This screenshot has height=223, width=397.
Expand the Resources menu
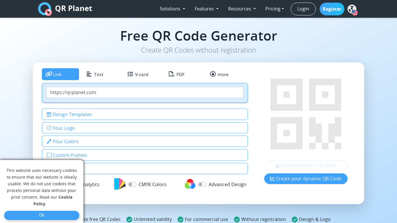242,9
